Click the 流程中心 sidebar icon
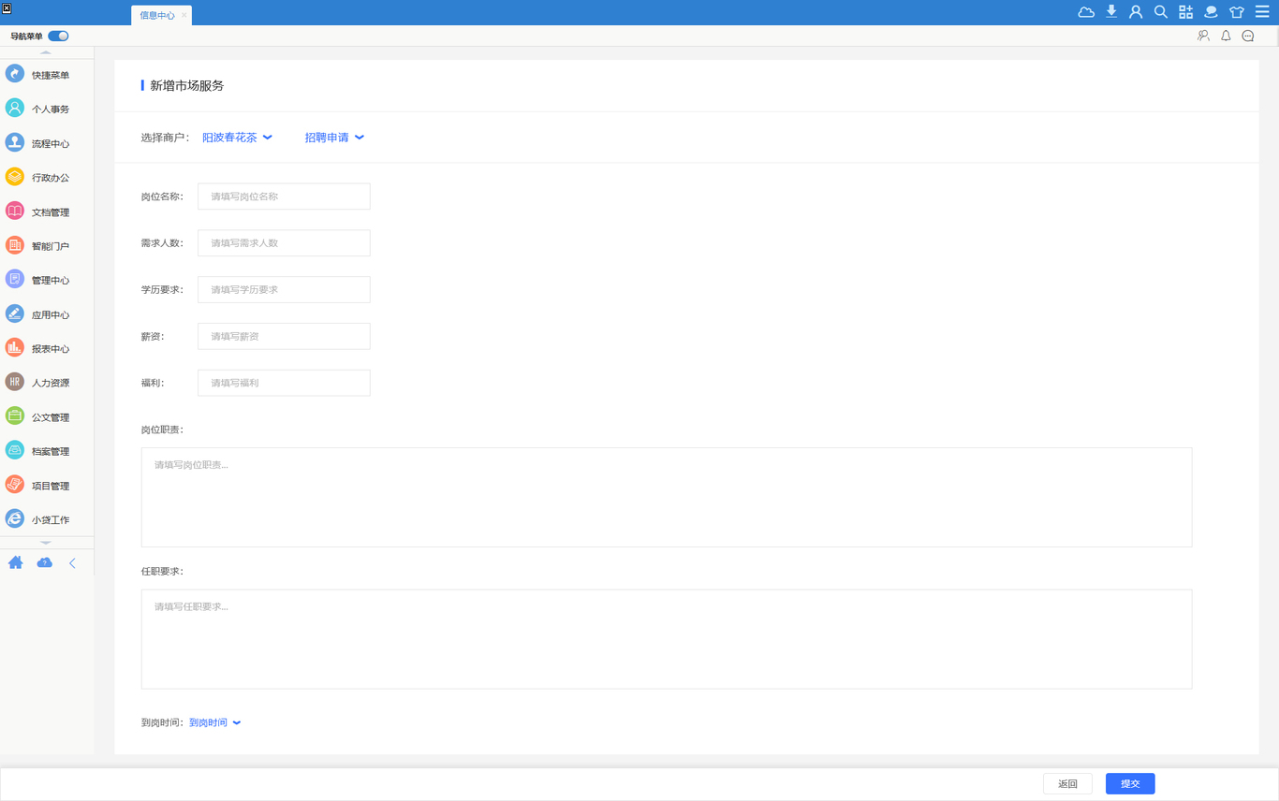 point(15,142)
